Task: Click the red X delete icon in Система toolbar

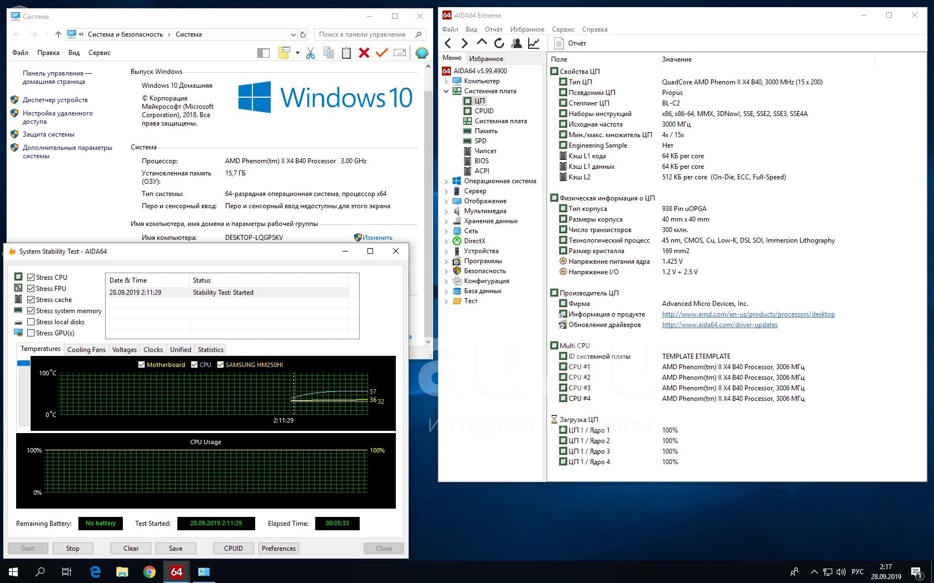Action: pyautogui.click(x=364, y=53)
